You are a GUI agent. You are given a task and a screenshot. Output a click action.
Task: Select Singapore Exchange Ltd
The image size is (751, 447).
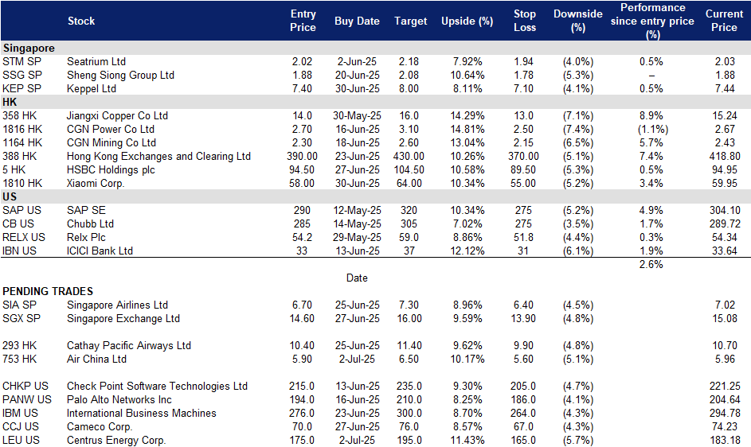click(123, 319)
